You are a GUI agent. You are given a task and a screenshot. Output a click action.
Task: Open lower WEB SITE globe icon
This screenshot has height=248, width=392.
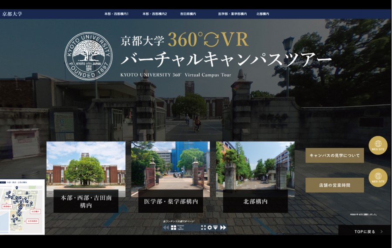coord(378,177)
